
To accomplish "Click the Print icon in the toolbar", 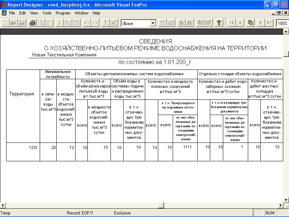I will point(32,23).
